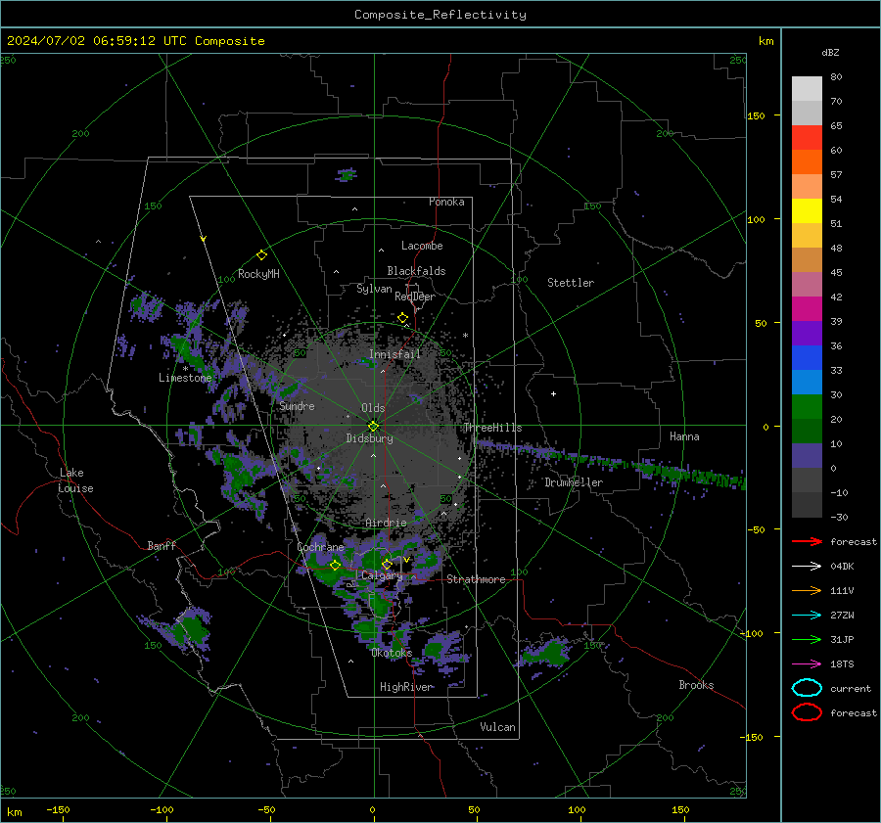Click the RockyMH label
This screenshot has width=881, height=823.
pos(258,274)
